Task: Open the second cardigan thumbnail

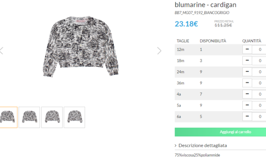Action: coord(29,117)
